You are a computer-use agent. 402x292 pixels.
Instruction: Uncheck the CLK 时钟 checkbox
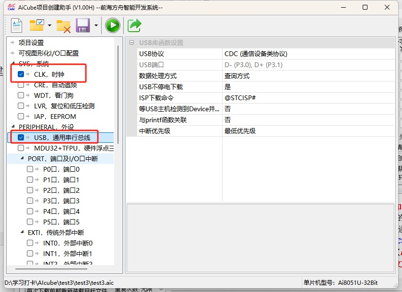(x=21, y=74)
